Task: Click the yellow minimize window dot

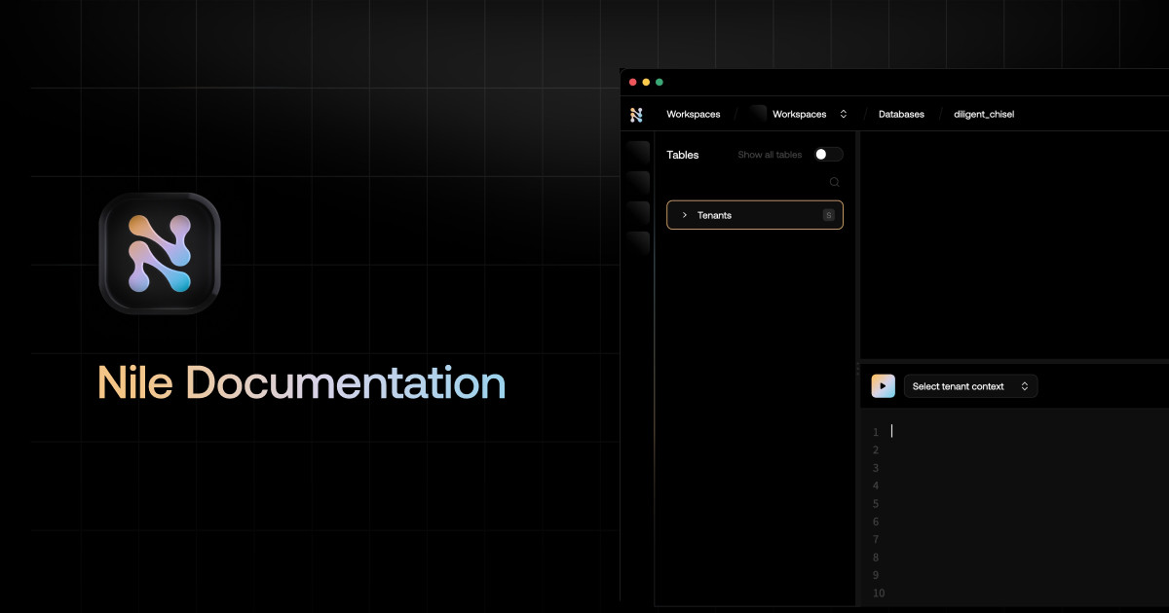Action: click(646, 82)
